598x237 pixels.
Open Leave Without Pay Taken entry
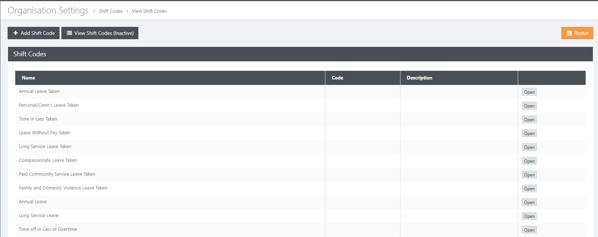(x=529, y=134)
